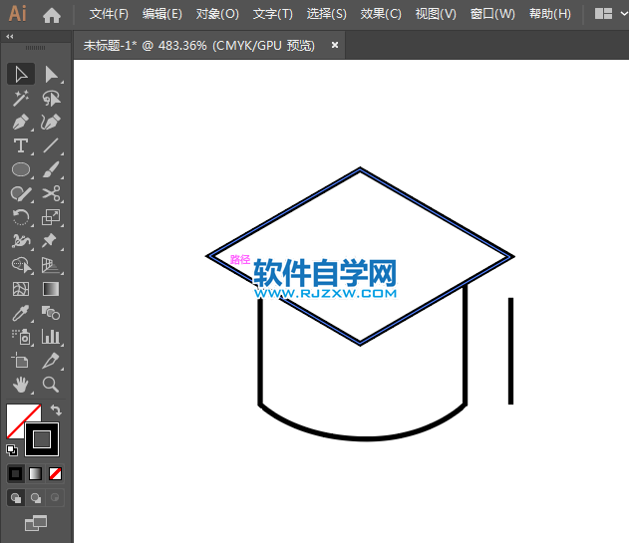Expand the collapsed toolbar with double arrows
Image resolution: width=629 pixels, height=543 pixels.
pyautogui.click(x=10, y=36)
